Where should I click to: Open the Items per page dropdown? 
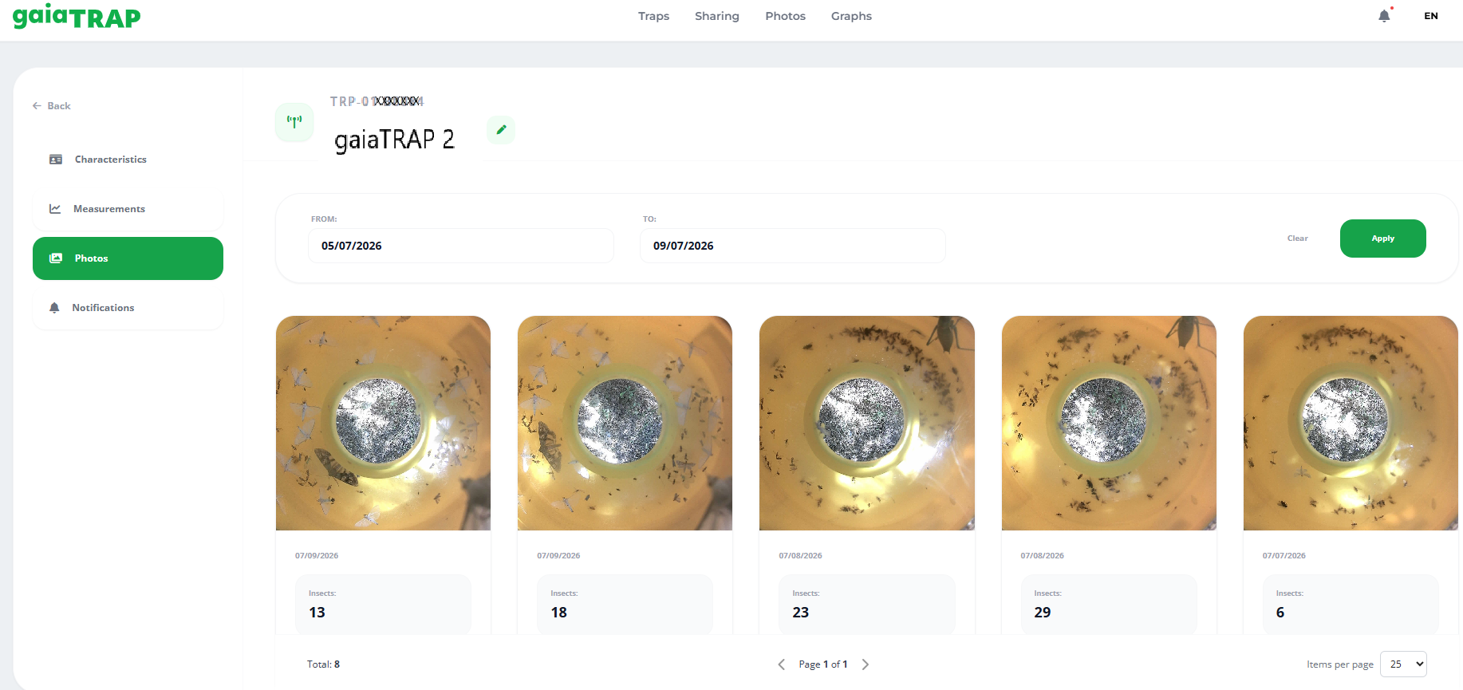(x=1403, y=664)
